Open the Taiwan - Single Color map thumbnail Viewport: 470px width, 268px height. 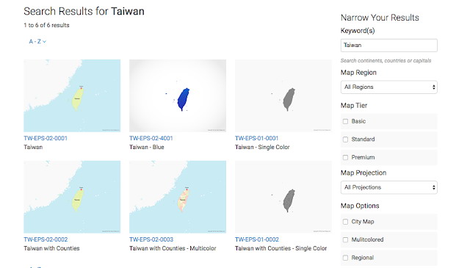(283, 95)
